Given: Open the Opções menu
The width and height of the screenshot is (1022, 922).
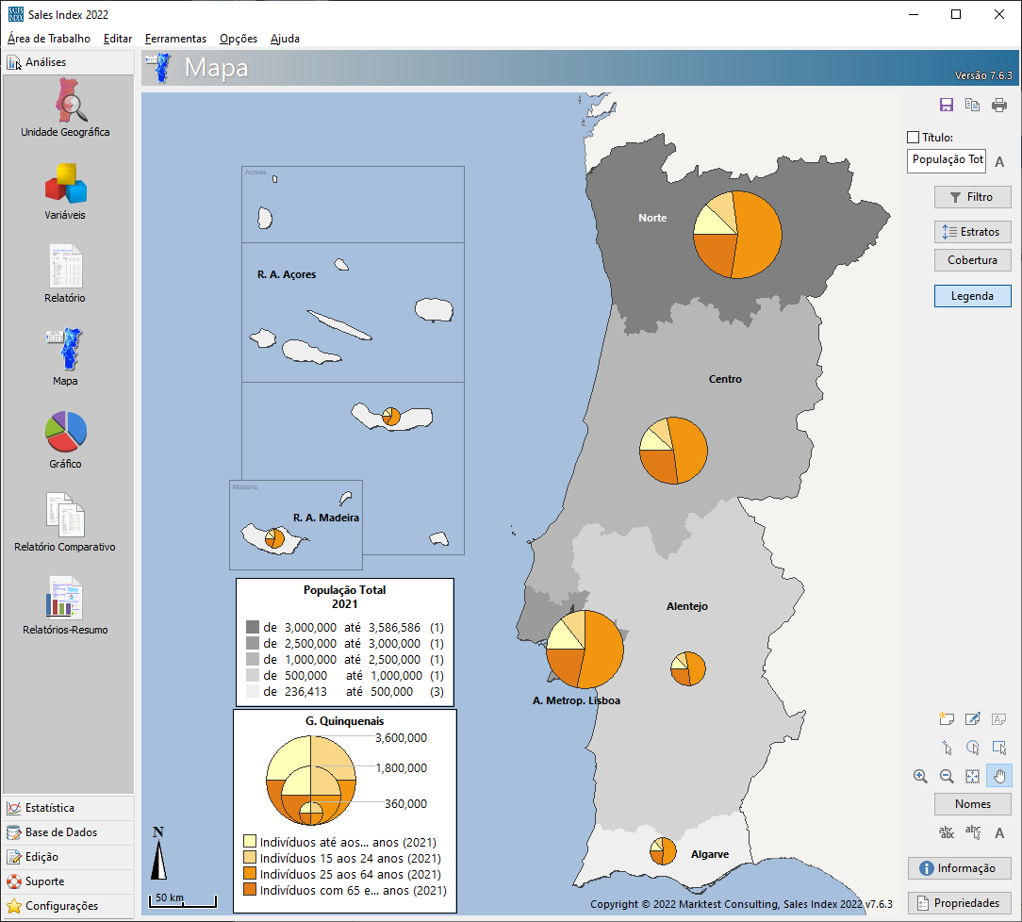Looking at the screenshot, I should pyautogui.click(x=238, y=39).
